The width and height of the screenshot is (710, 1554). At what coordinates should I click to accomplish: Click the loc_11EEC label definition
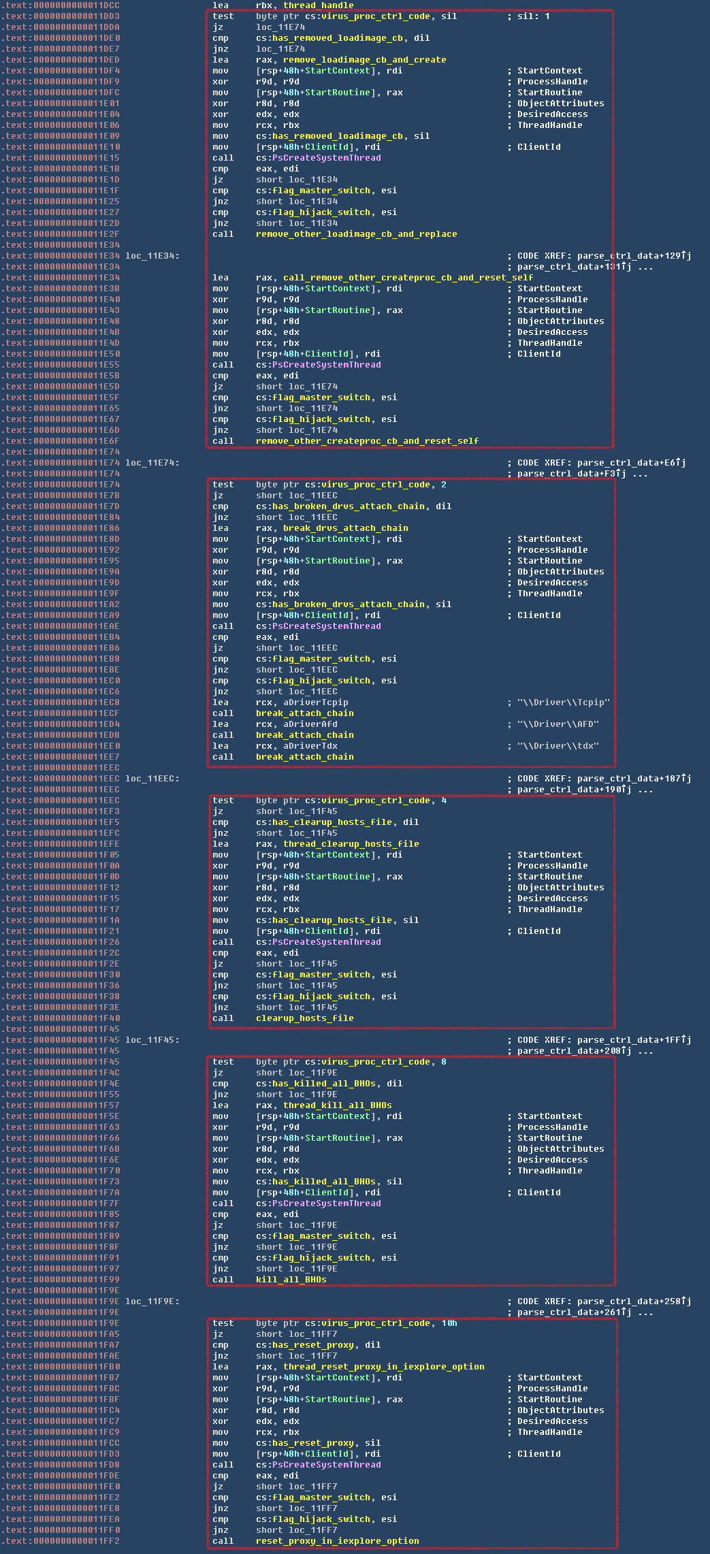click(152, 779)
